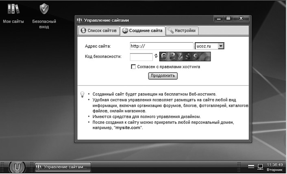Select the Создание сайта tab

point(143,30)
